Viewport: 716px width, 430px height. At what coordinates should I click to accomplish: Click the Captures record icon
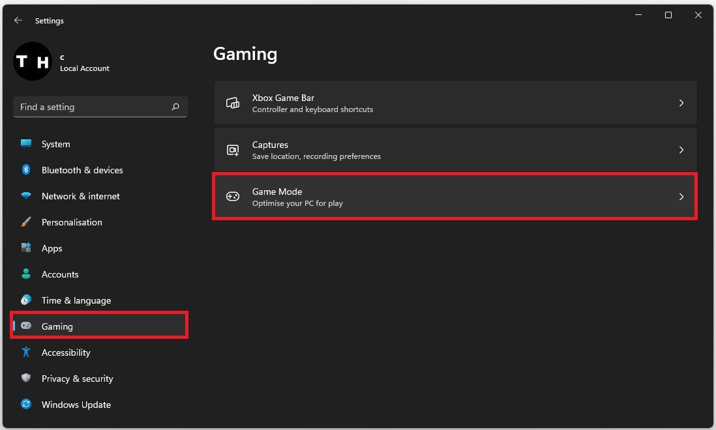pos(233,150)
